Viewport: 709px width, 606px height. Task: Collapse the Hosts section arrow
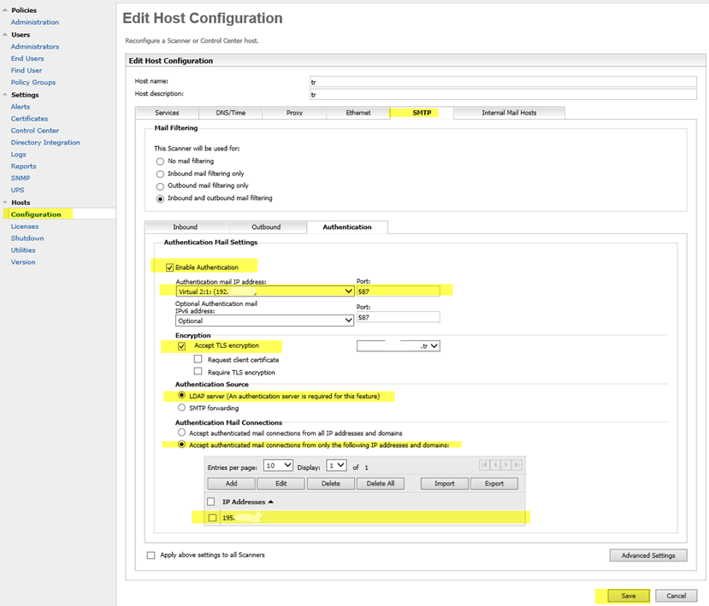click(x=5, y=203)
